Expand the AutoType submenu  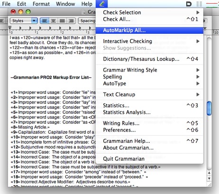coord(149,83)
